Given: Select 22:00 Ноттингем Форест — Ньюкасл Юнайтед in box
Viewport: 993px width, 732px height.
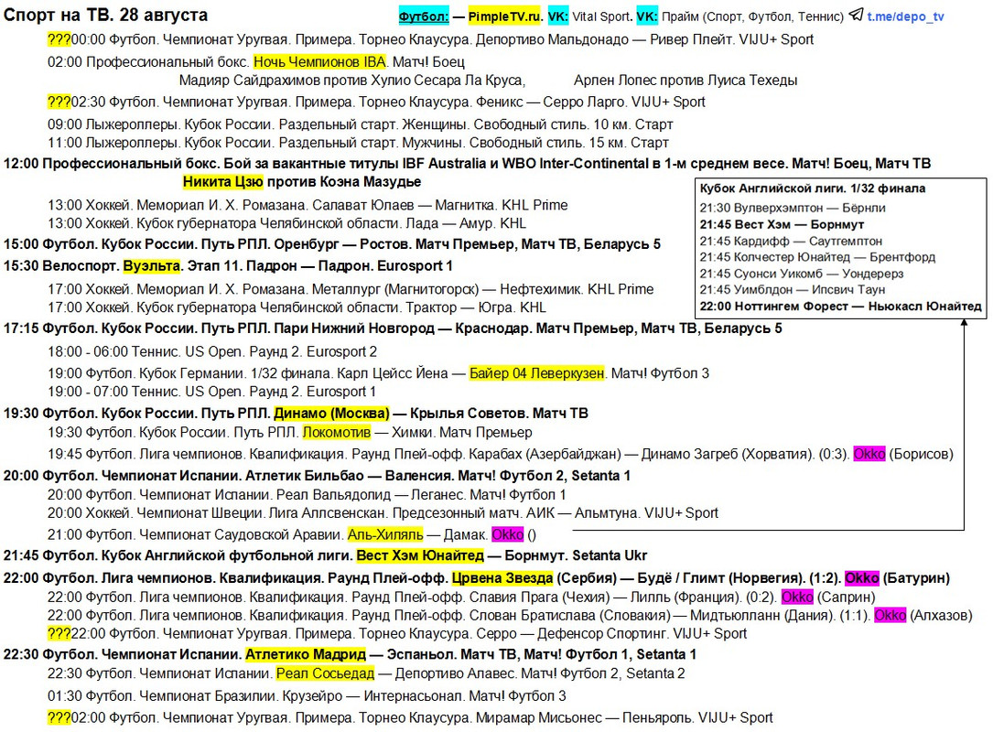Looking at the screenshot, I should coord(840,307).
